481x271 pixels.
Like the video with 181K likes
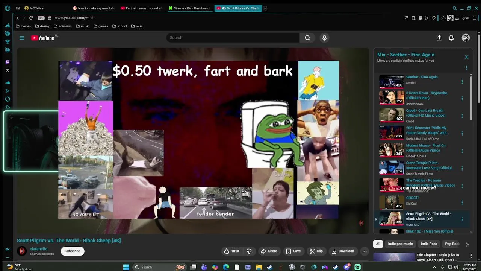pos(232,251)
